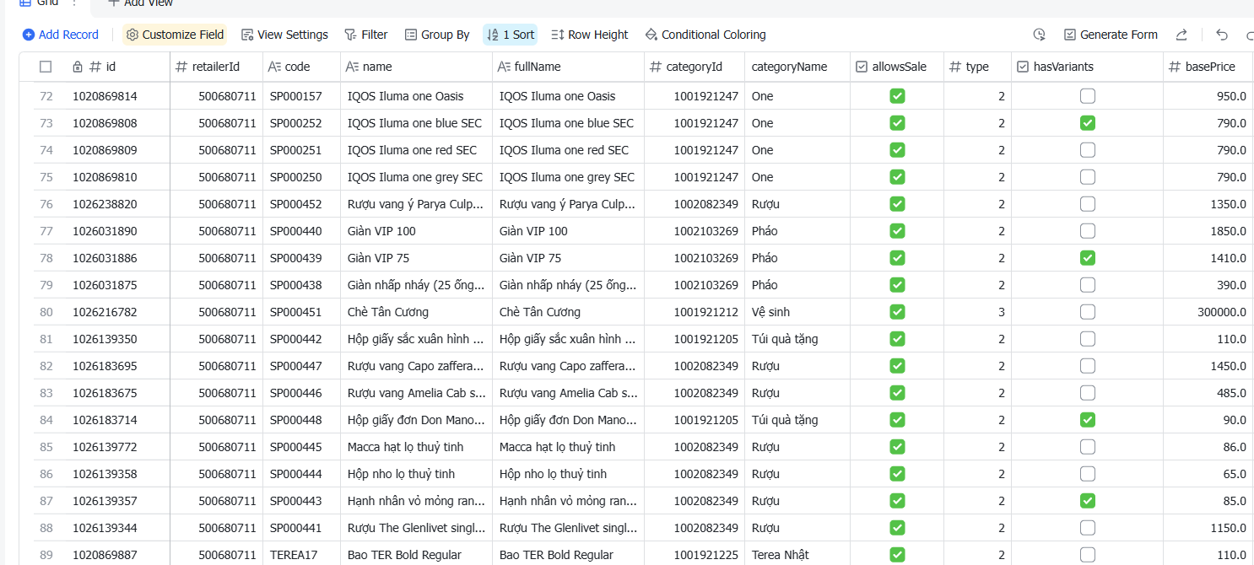Viewport: 1254px width, 565px height.
Task: Click basePrice cell 390.0
Action: pyautogui.click(x=1208, y=285)
